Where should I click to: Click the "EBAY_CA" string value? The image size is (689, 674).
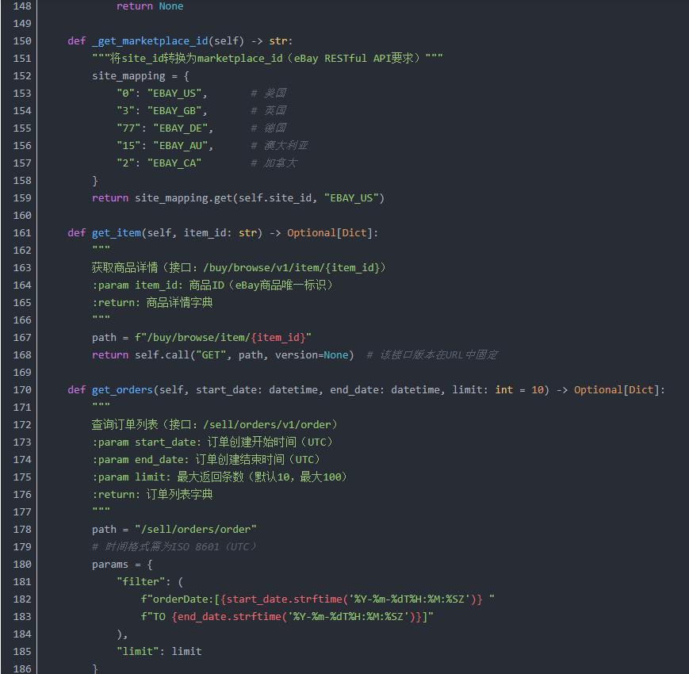click(174, 163)
